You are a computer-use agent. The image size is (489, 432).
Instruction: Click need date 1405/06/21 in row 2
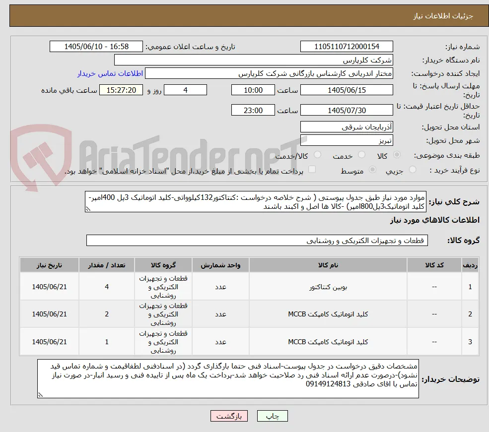click(49, 314)
